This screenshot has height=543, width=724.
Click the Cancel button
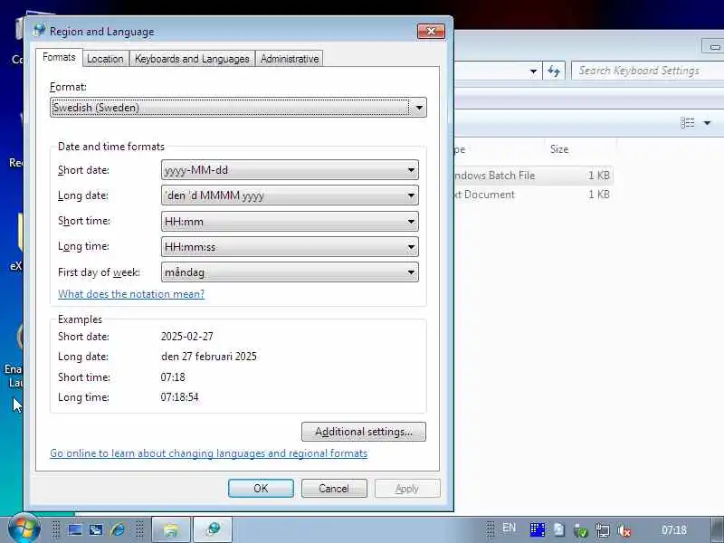(x=334, y=489)
